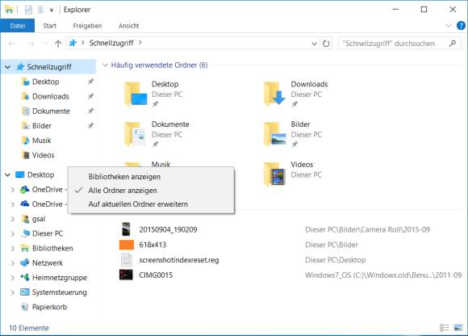This screenshot has width=468, height=336.
Task: Click the help question mark icon
Action: (461, 26)
